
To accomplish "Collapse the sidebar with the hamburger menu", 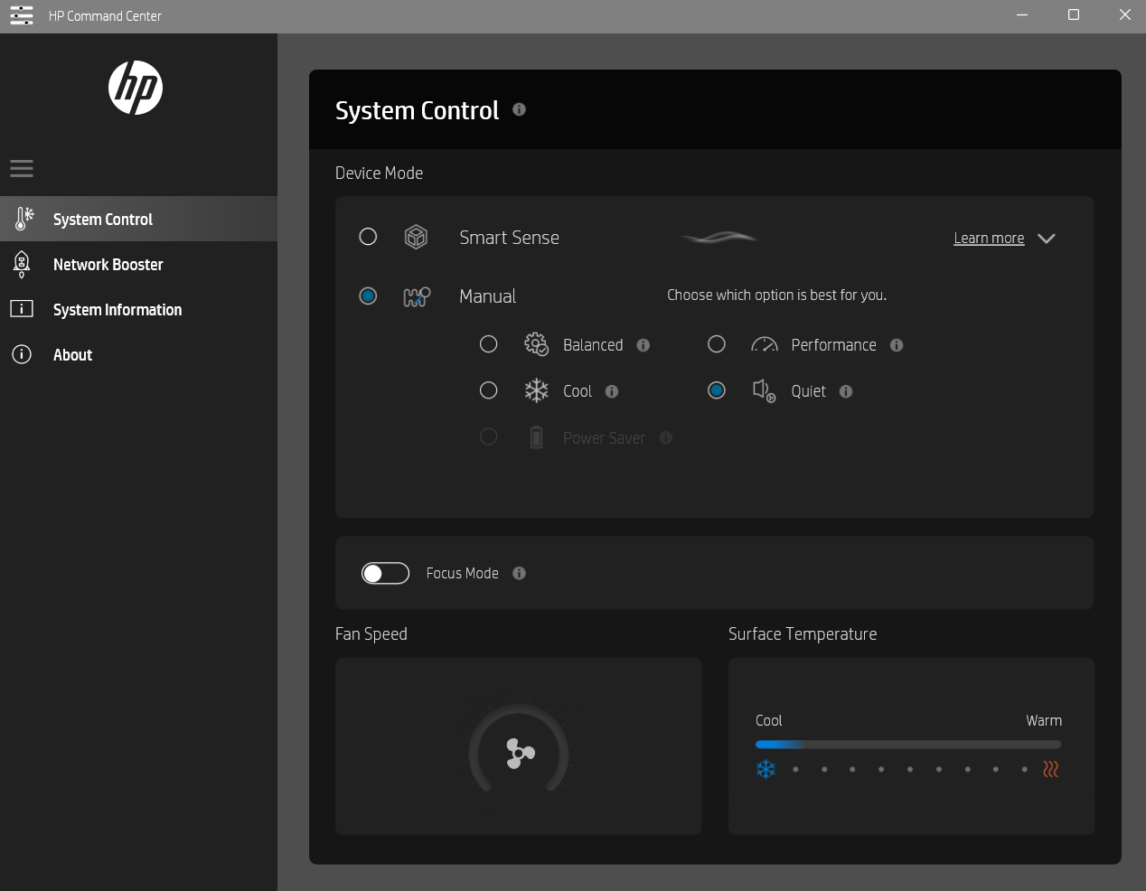I will pyautogui.click(x=22, y=169).
